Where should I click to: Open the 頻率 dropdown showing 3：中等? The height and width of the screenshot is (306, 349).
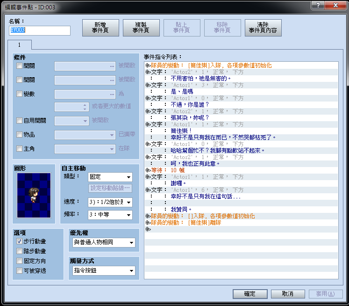tap(110, 215)
